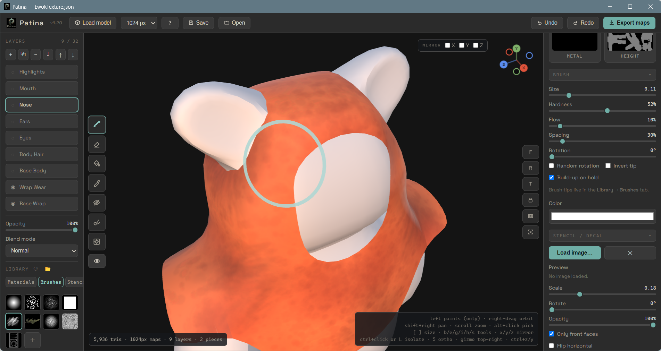Open the white brush Color swatch

pos(602,216)
